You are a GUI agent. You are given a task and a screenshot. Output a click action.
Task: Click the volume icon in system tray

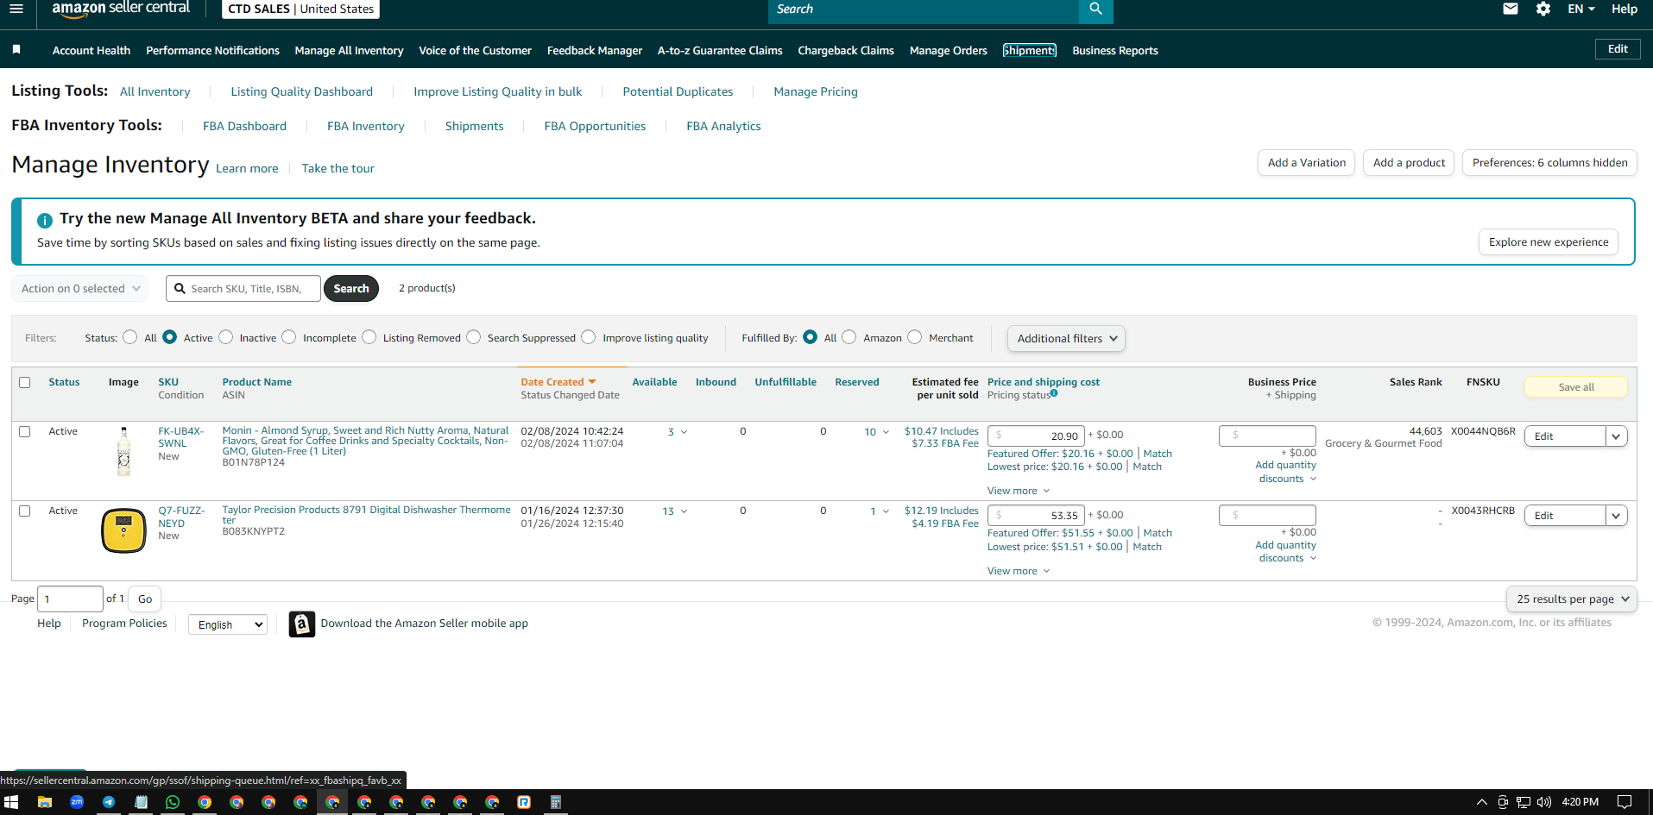pyautogui.click(x=1544, y=802)
